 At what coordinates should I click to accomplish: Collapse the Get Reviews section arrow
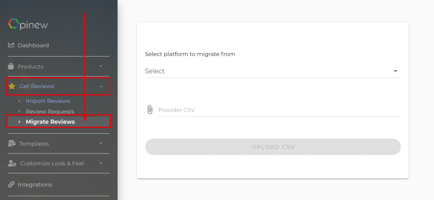point(101,86)
